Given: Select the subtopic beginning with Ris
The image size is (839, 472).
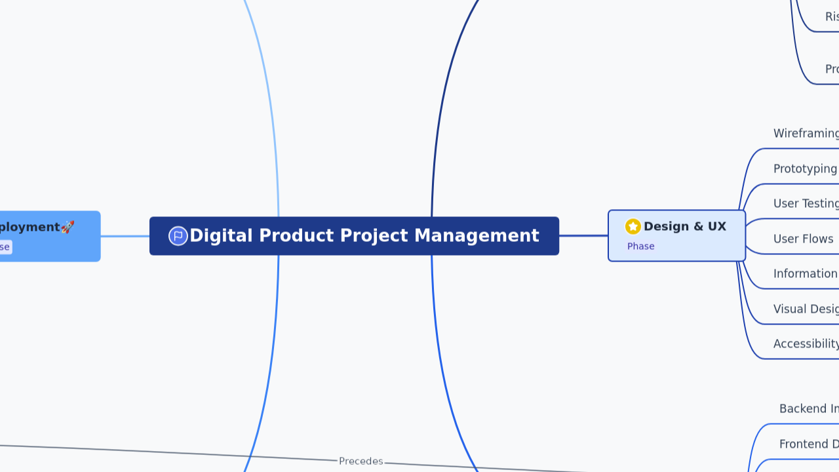Looking at the screenshot, I should 832,17.
